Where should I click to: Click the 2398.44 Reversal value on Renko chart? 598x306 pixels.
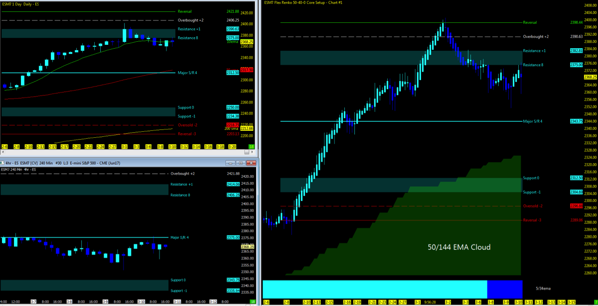576,22
